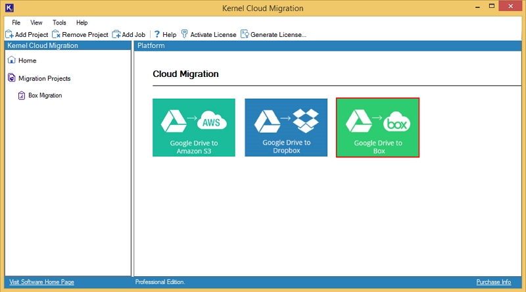Open the Purchase Info link
Viewport: 526px width, 292px height.
[494, 282]
